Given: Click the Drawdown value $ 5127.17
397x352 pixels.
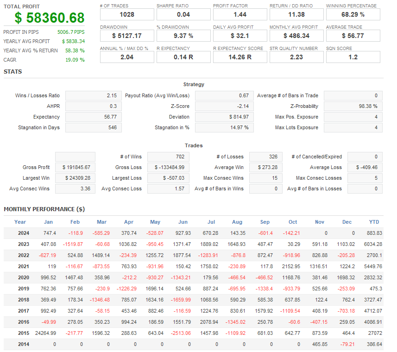Looking at the screenshot, I should [x=127, y=36].
